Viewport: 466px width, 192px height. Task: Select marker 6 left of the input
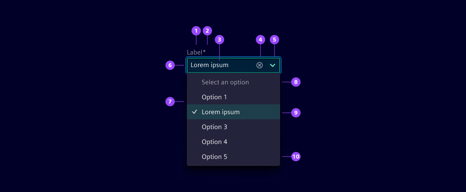[x=170, y=65]
